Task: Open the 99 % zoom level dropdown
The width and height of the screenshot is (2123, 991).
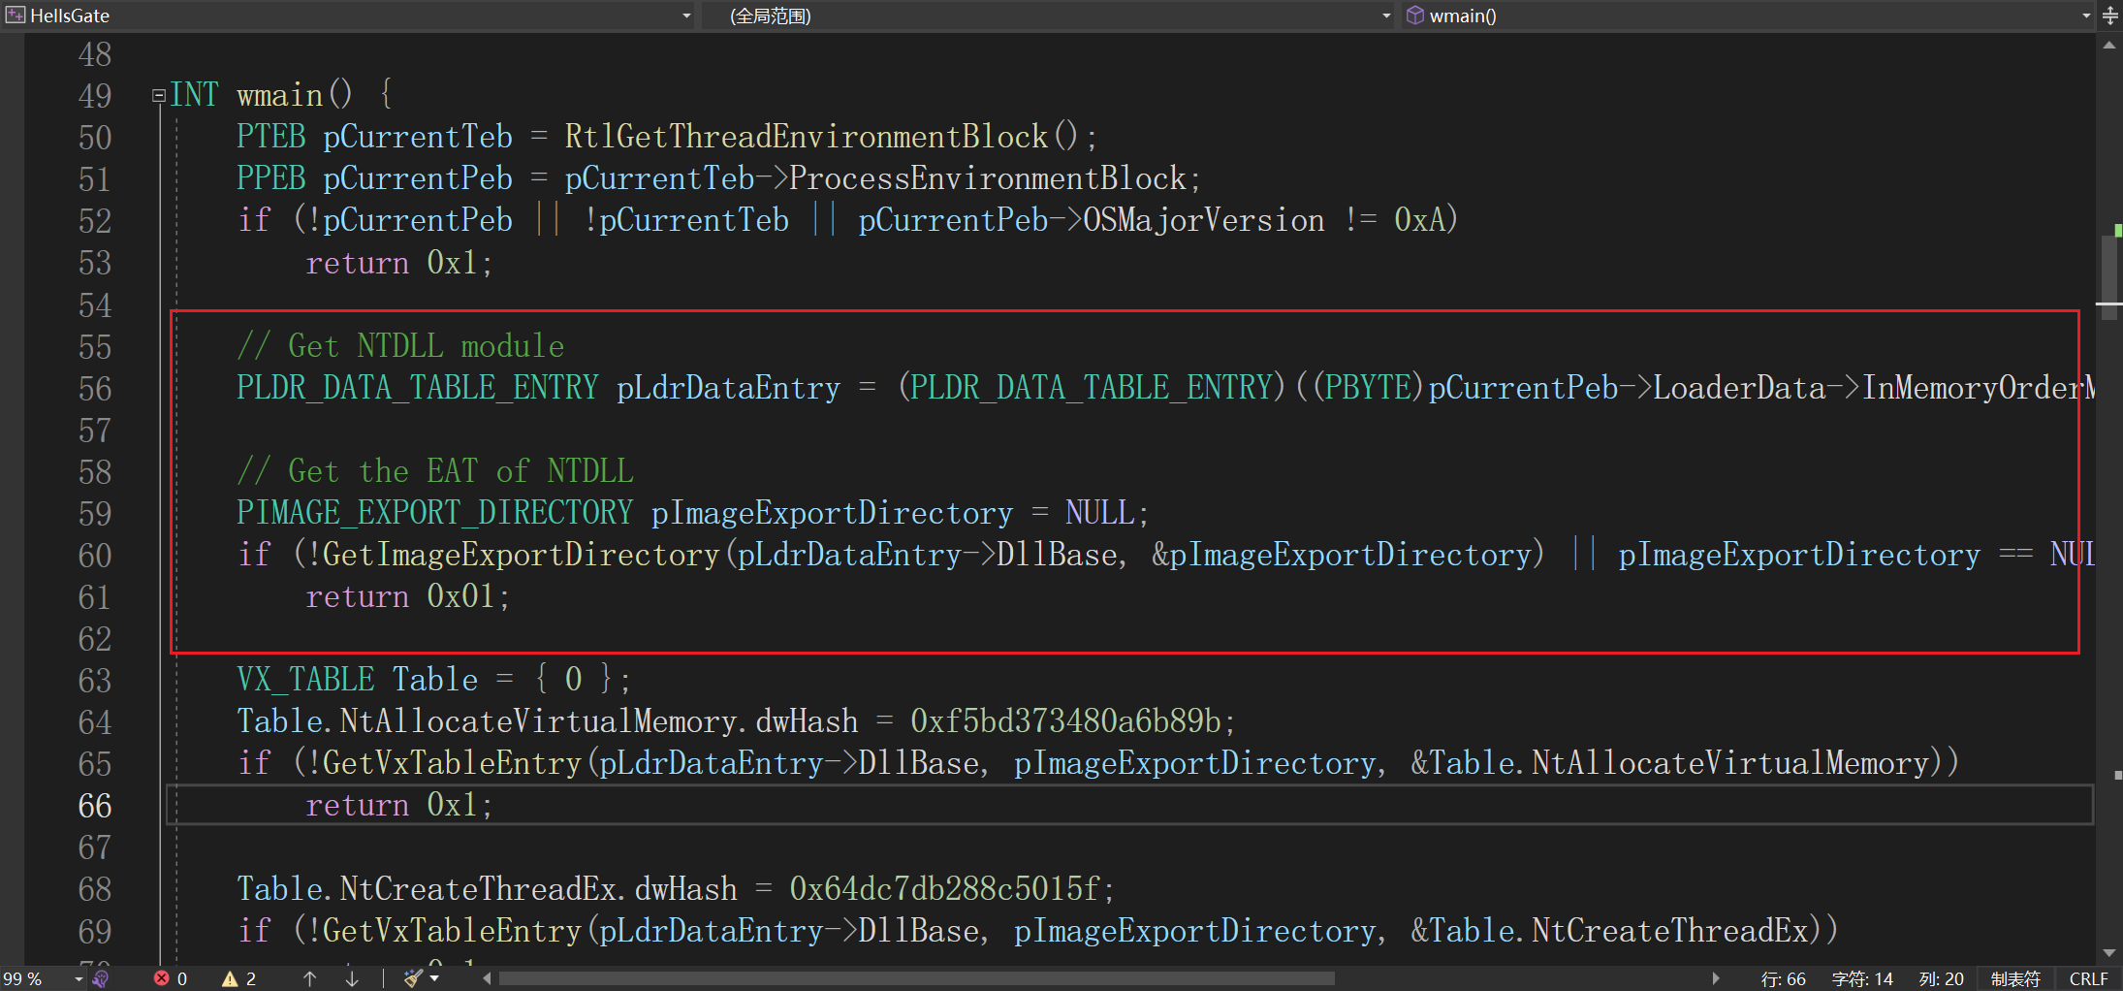Action: click(79, 979)
